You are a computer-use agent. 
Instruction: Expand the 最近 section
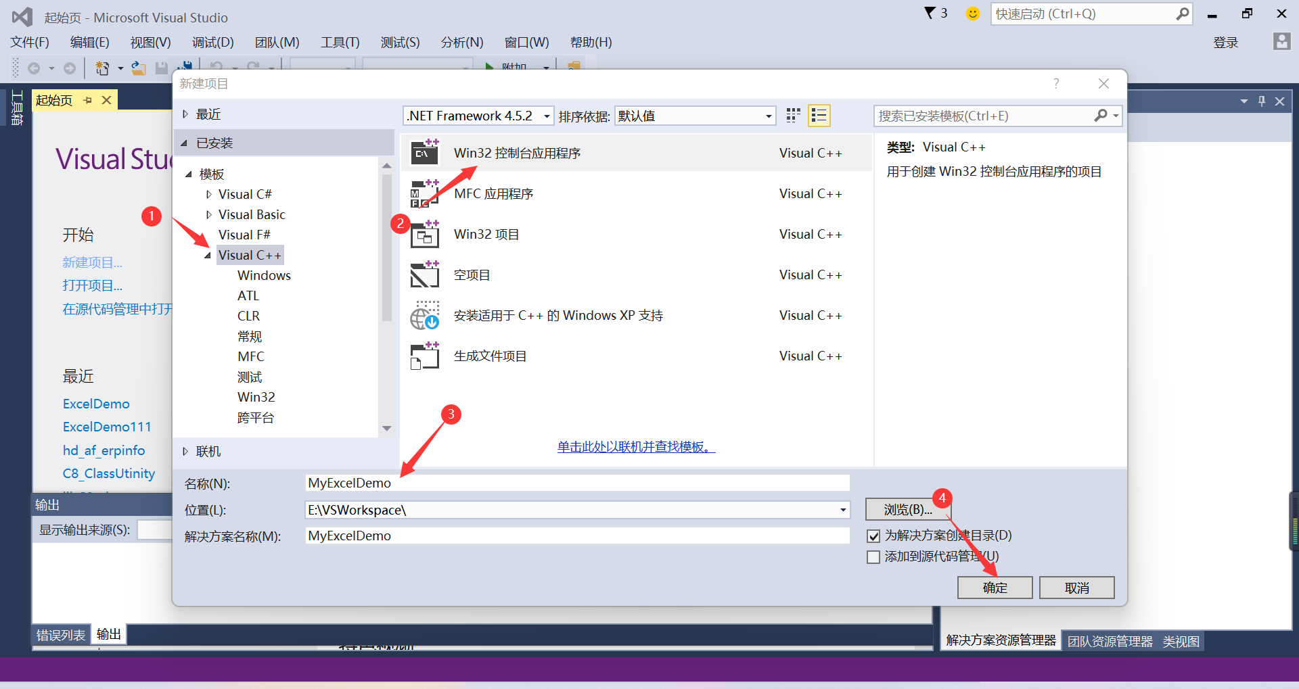click(185, 114)
